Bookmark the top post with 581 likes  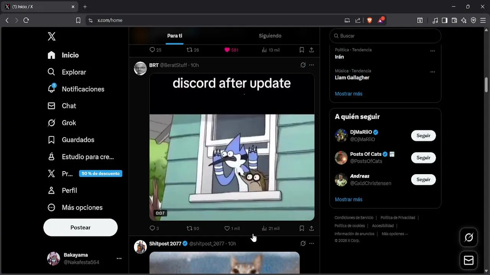click(302, 50)
